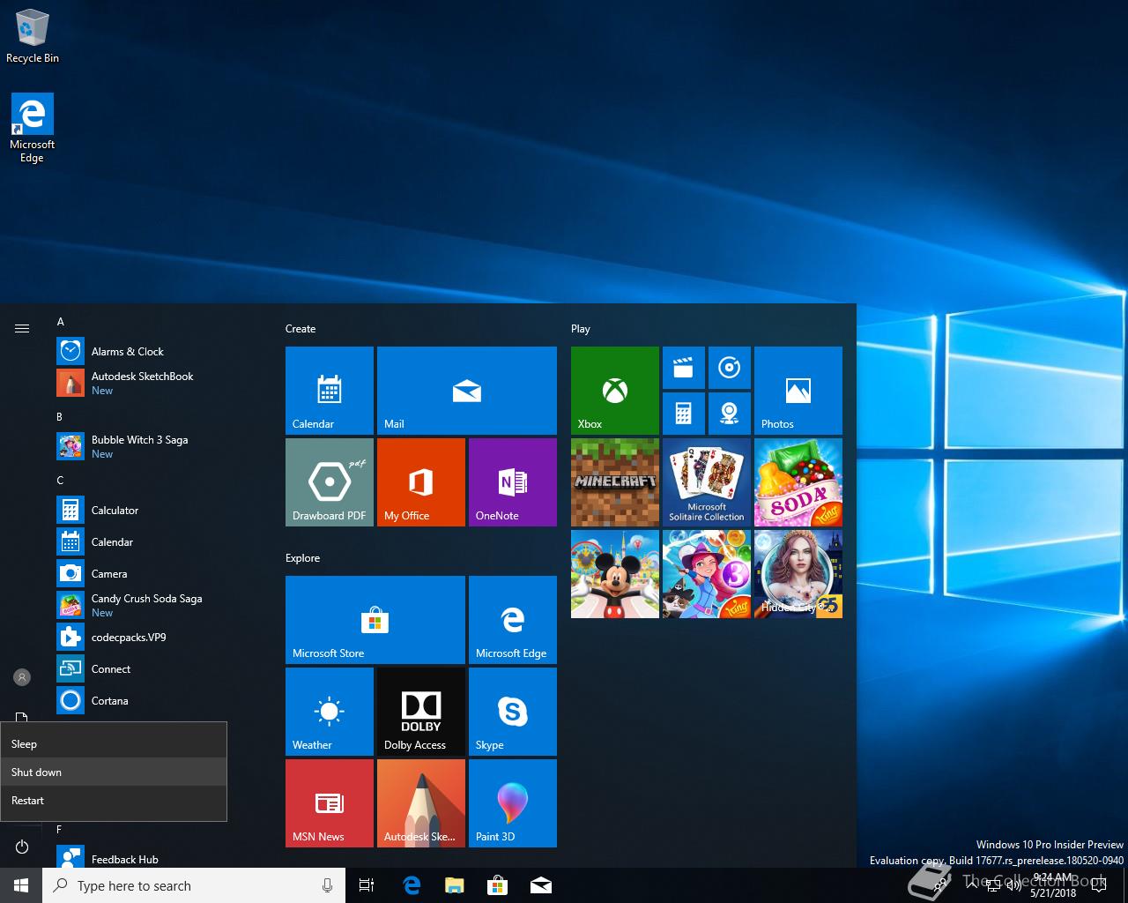Launch the Xbox tile
1128x903 pixels.
(x=615, y=391)
